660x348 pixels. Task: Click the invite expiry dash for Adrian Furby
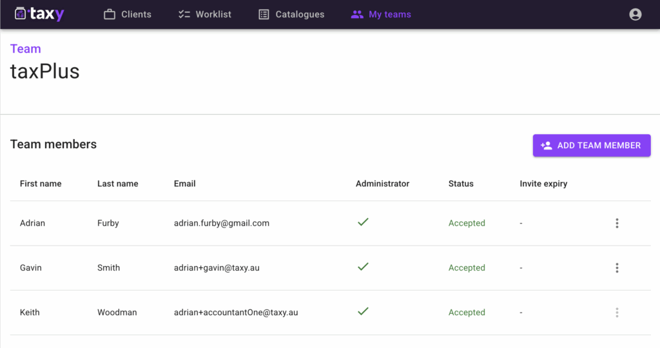pyautogui.click(x=521, y=224)
